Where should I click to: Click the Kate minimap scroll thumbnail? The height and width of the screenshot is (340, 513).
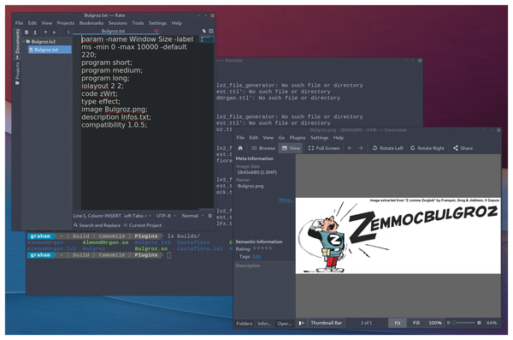point(207,39)
